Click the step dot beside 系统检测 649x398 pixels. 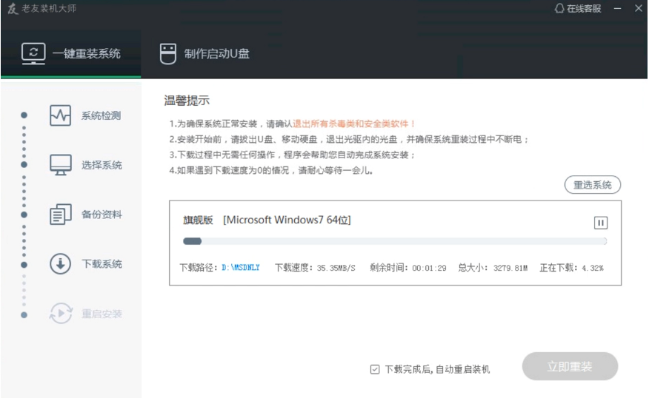coord(24,115)
